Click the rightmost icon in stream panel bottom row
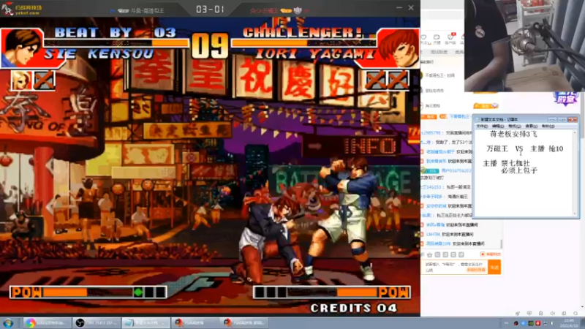The image size is (585, 329). 575,314
